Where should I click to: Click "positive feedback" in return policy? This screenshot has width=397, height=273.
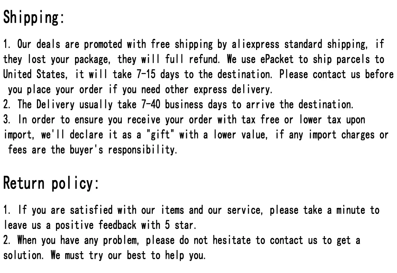point(96,225)
